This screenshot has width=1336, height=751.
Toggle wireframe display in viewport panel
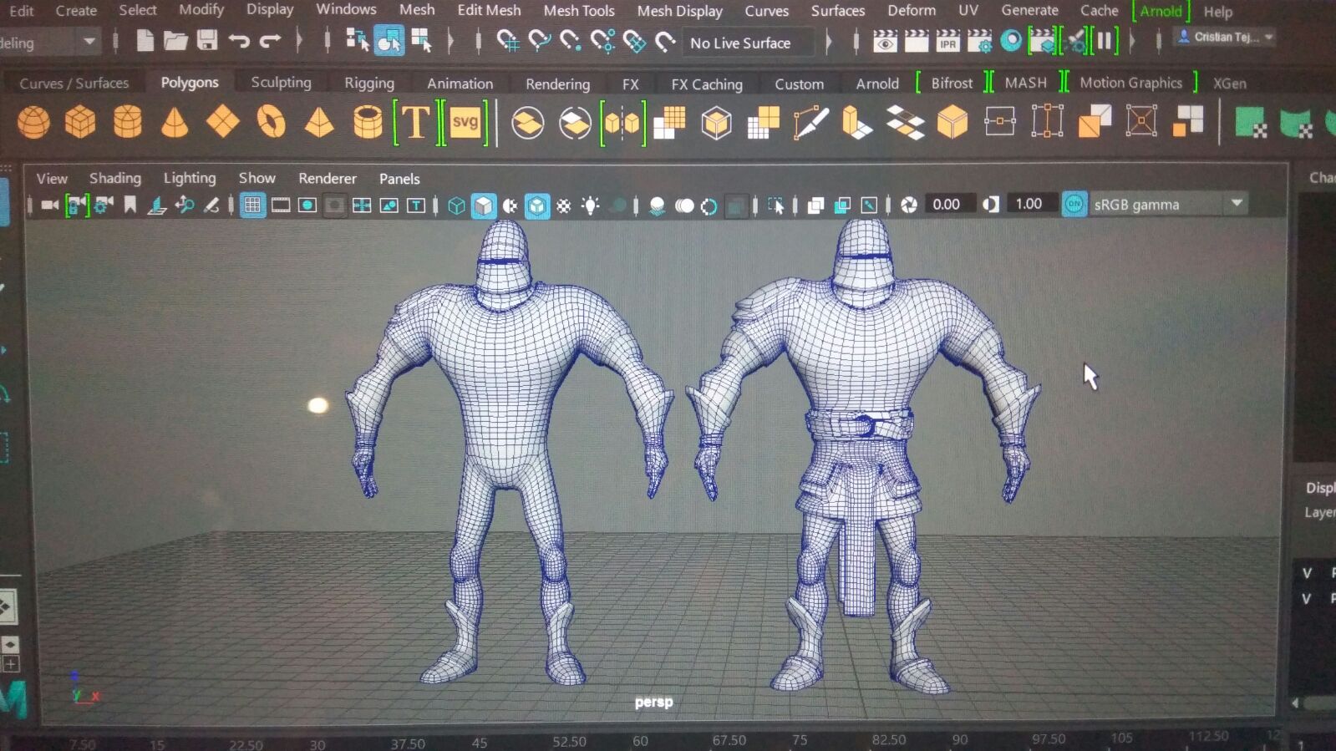[456, 206]
